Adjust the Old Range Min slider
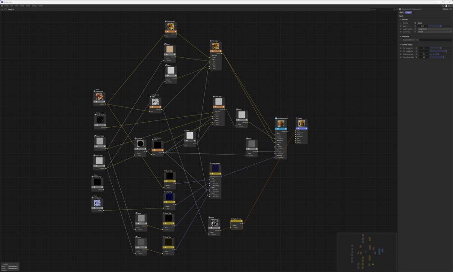This screenshot has height=272, width=453. (440, 48)
